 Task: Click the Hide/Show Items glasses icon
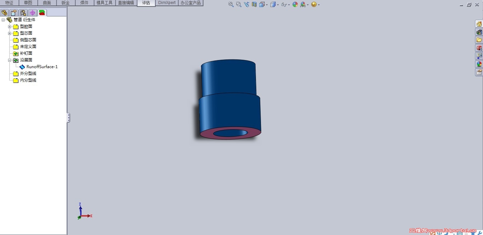(x=284, y=4)
